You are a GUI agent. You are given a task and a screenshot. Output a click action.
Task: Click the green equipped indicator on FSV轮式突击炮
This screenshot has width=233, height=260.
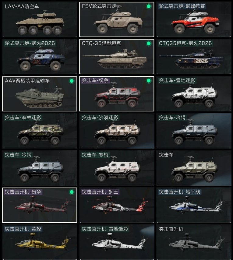(149, 6)
